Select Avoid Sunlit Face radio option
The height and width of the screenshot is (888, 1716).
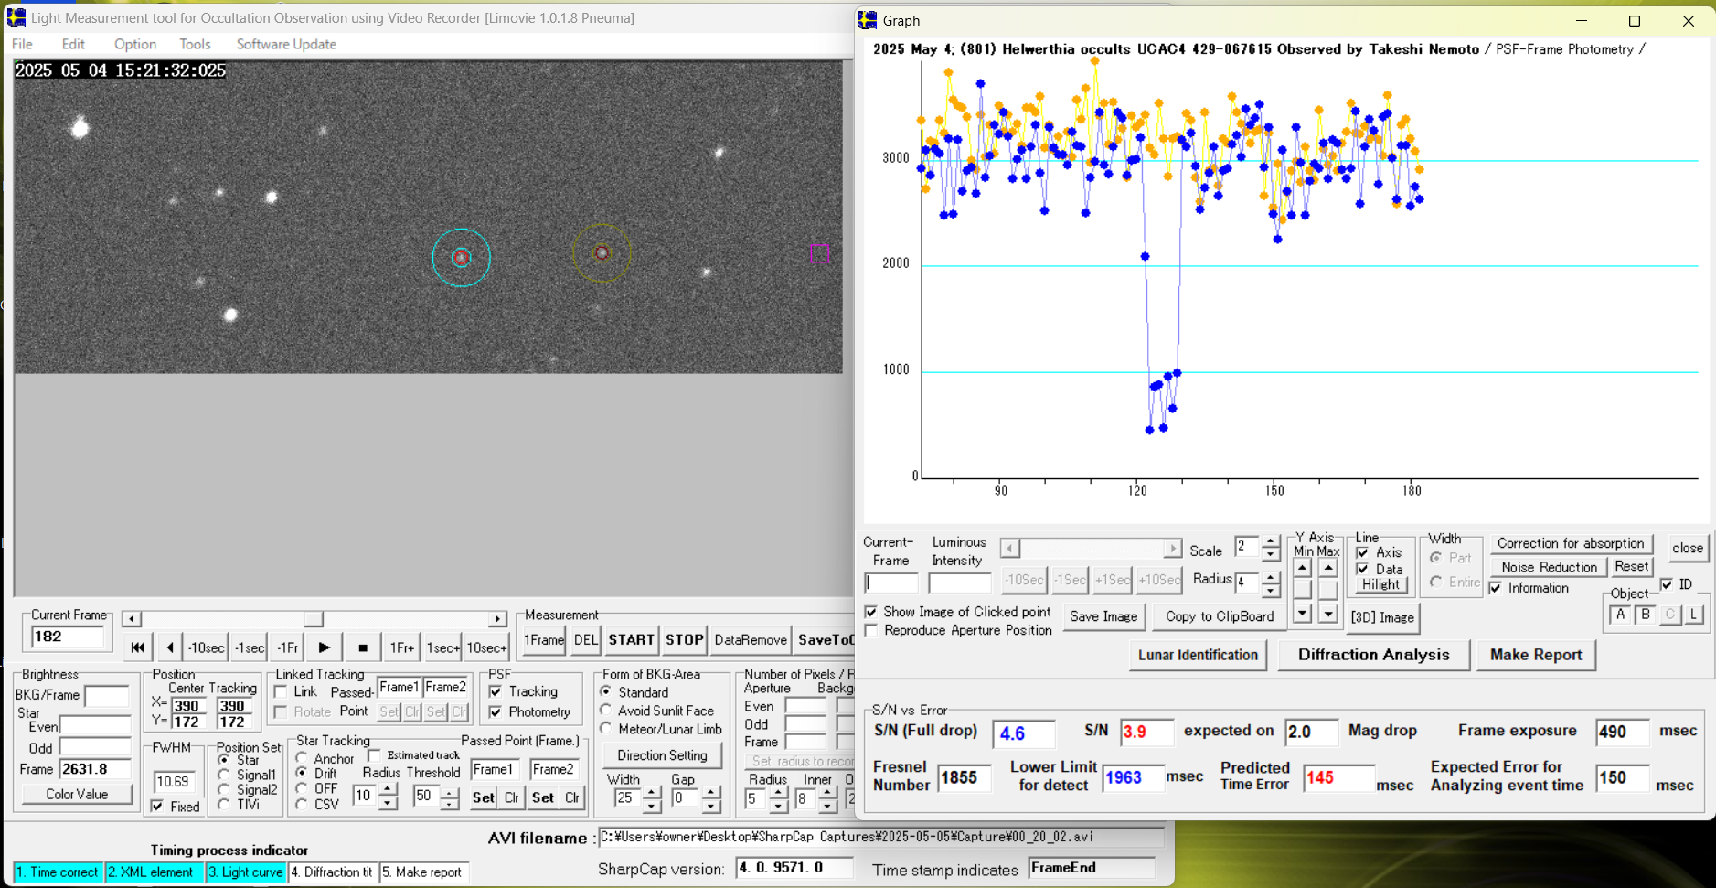point(606,711)
